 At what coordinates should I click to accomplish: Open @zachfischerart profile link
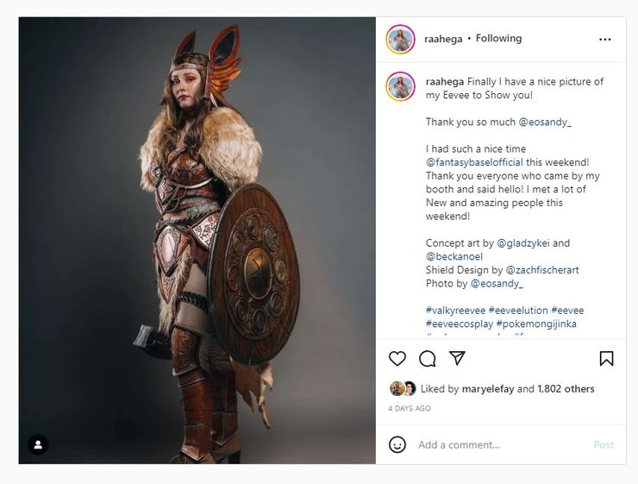pos(542,270)
